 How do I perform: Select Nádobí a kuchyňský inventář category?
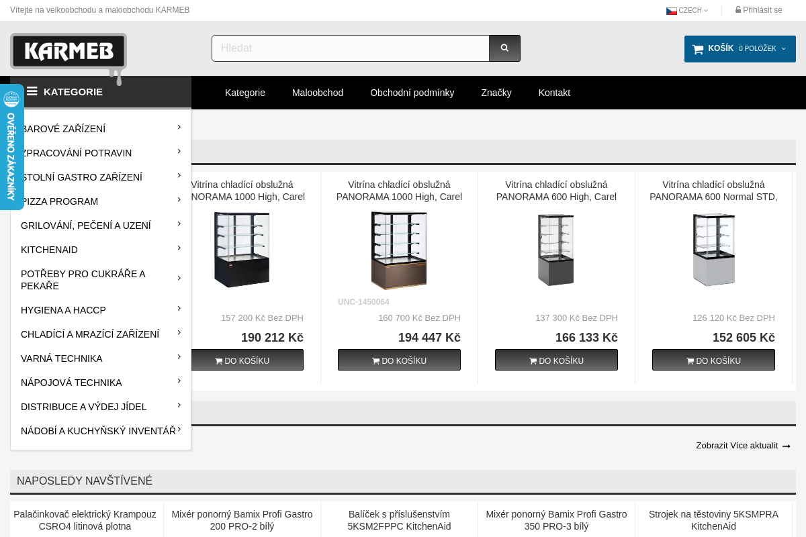[x=98, y=431]
